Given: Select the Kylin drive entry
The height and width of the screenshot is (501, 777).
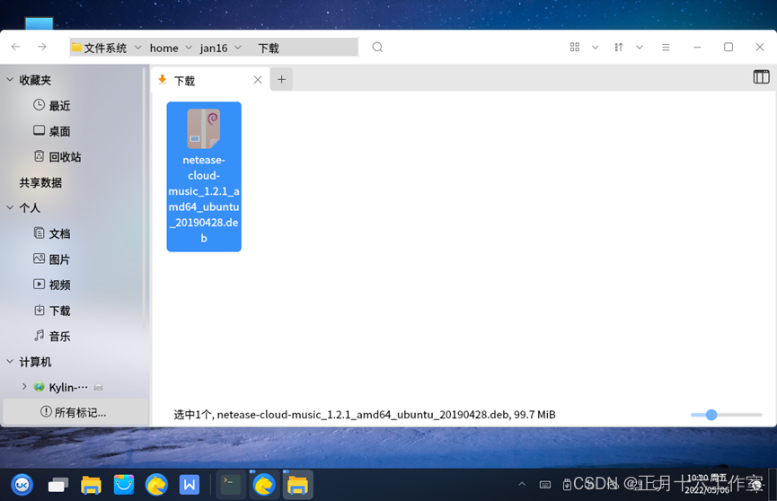Looking at the screenshot, I should pyautogui.click(x=68, y=387).
